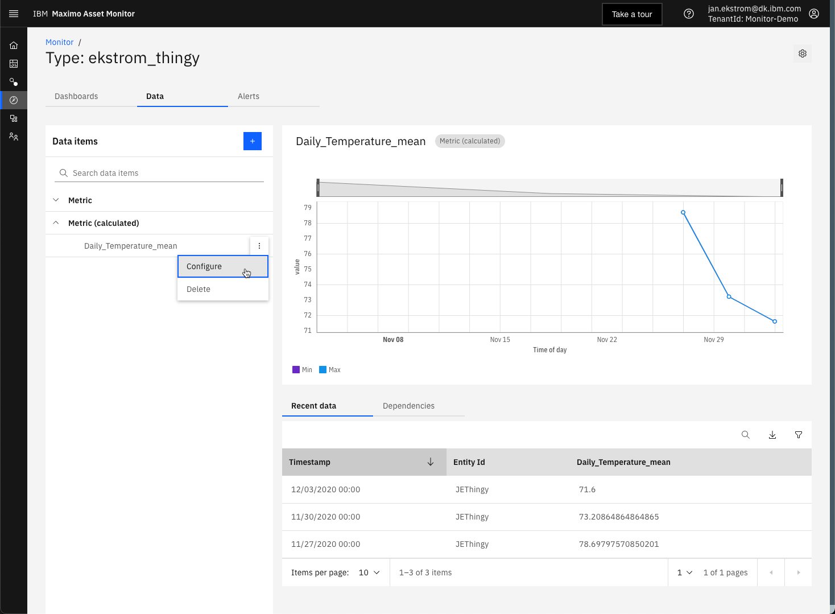Switch to the Dashboards tab
Image resolution: width=835 pixels, height=614 pixels.
click(91, 96)
